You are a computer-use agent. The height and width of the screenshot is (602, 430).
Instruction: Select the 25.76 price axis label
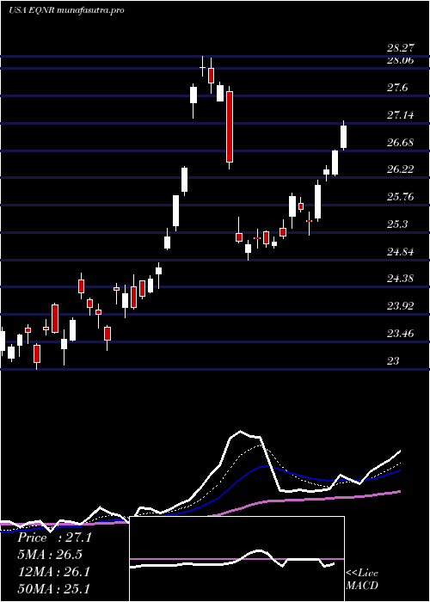click(x=401, y=197)
